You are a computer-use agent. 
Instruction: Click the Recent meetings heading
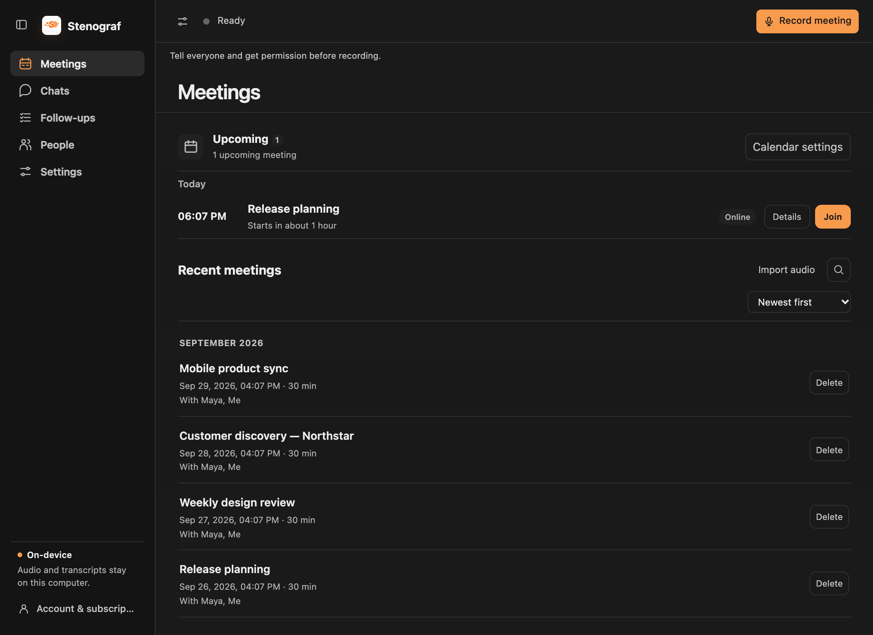pyautogui.click(x=229, y=270)
